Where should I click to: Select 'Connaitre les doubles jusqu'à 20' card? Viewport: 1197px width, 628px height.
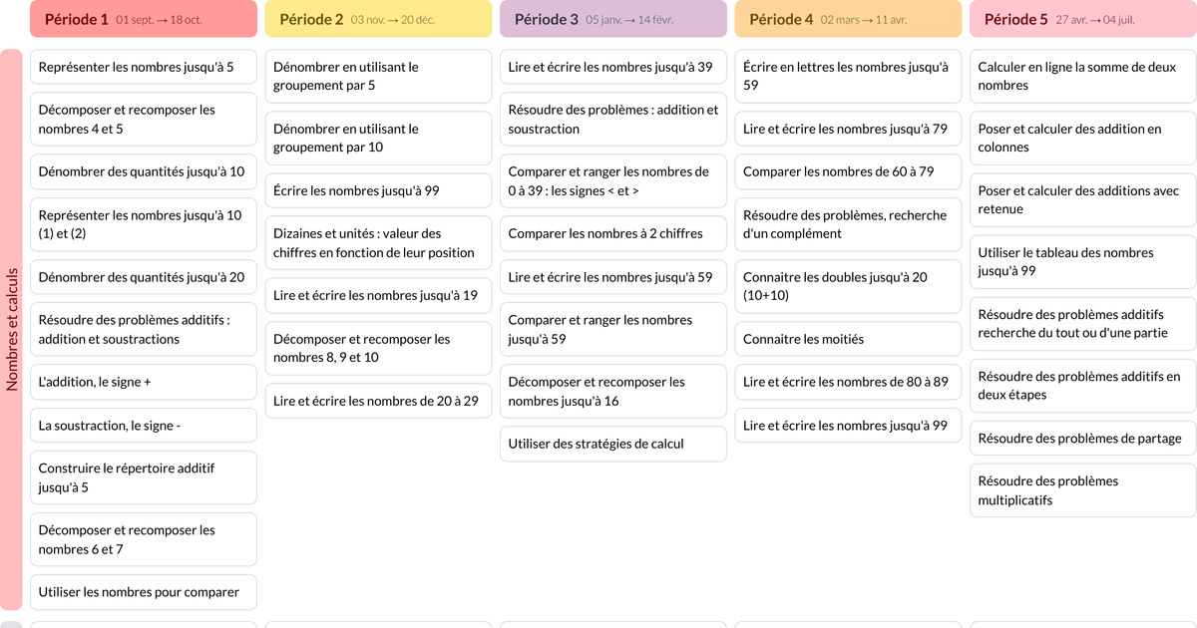point(848,286)
